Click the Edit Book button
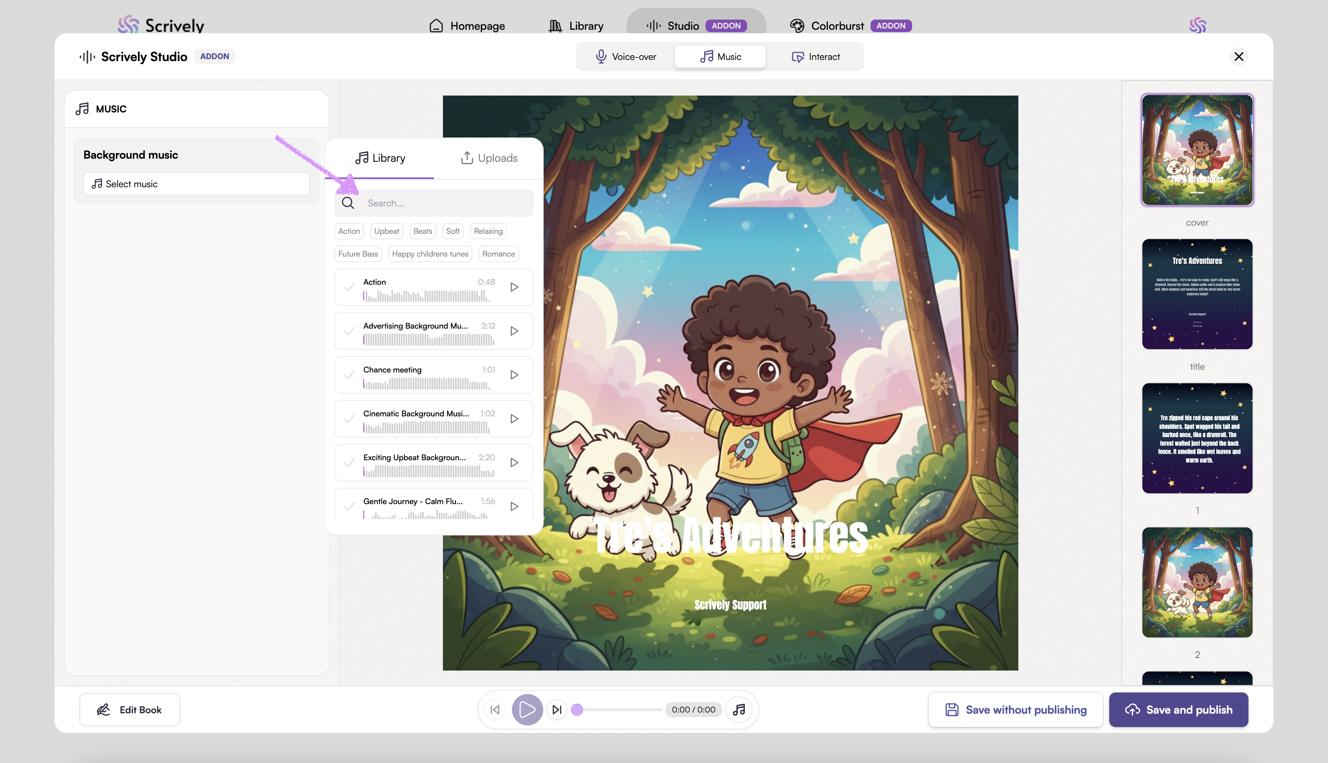 129,710
